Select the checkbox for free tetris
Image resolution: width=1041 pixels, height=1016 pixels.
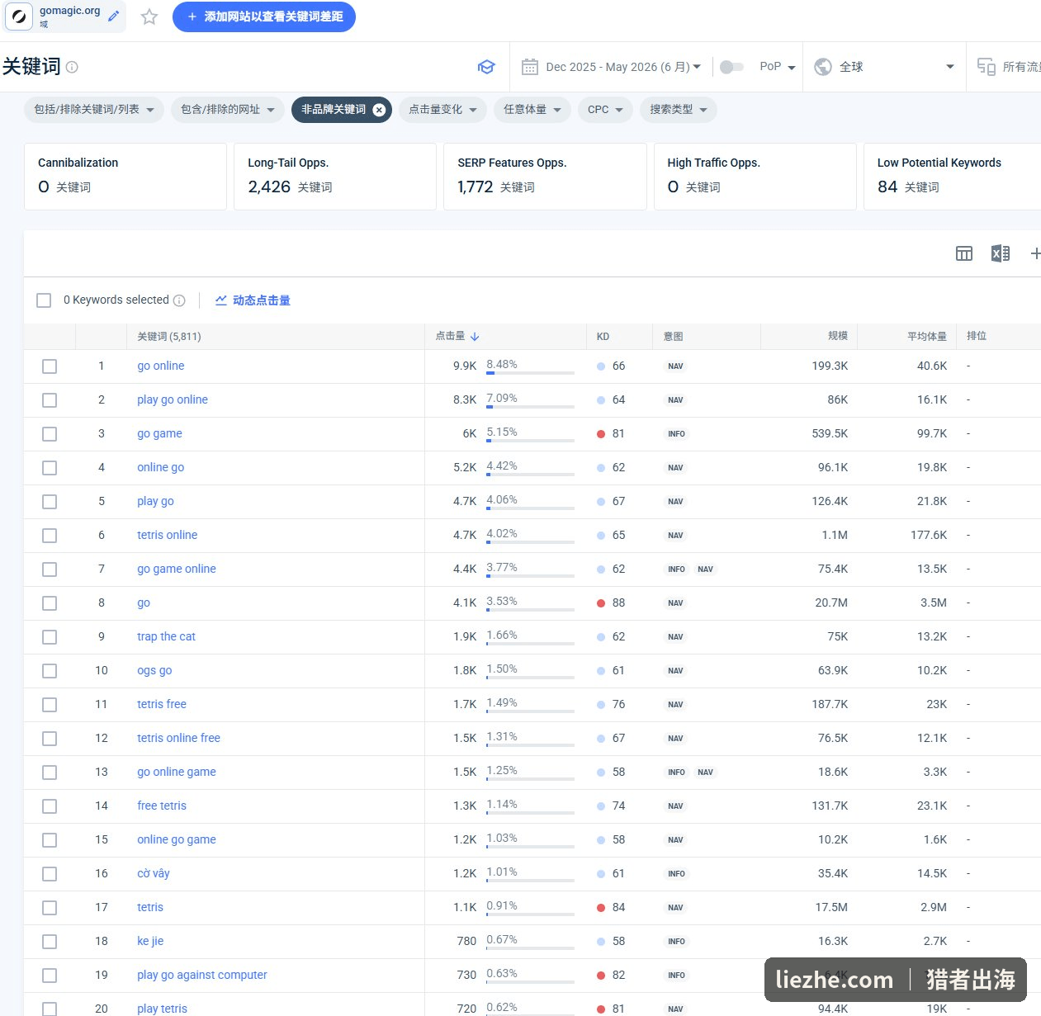click(x=50, y=806)
